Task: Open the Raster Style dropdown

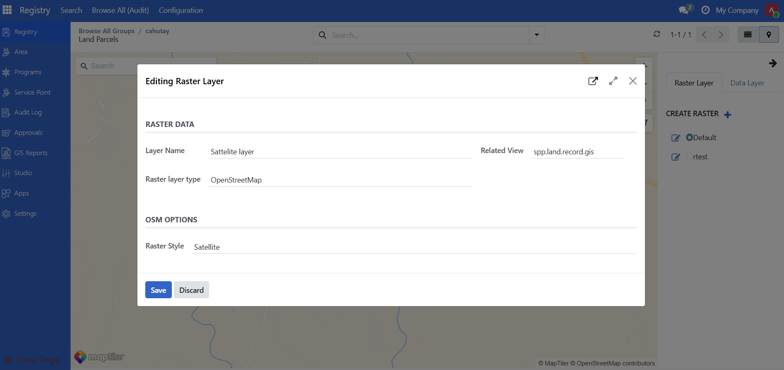Action: (x=414, y=247)
